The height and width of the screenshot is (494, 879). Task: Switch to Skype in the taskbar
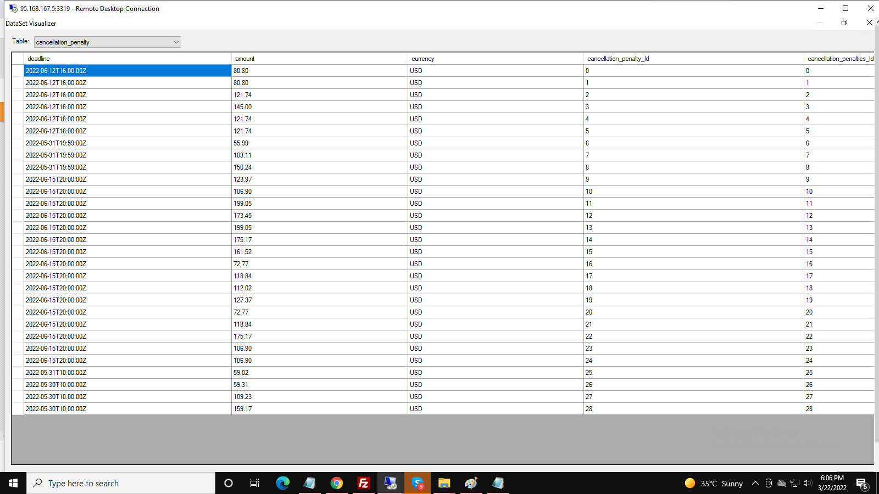[418, 483]
